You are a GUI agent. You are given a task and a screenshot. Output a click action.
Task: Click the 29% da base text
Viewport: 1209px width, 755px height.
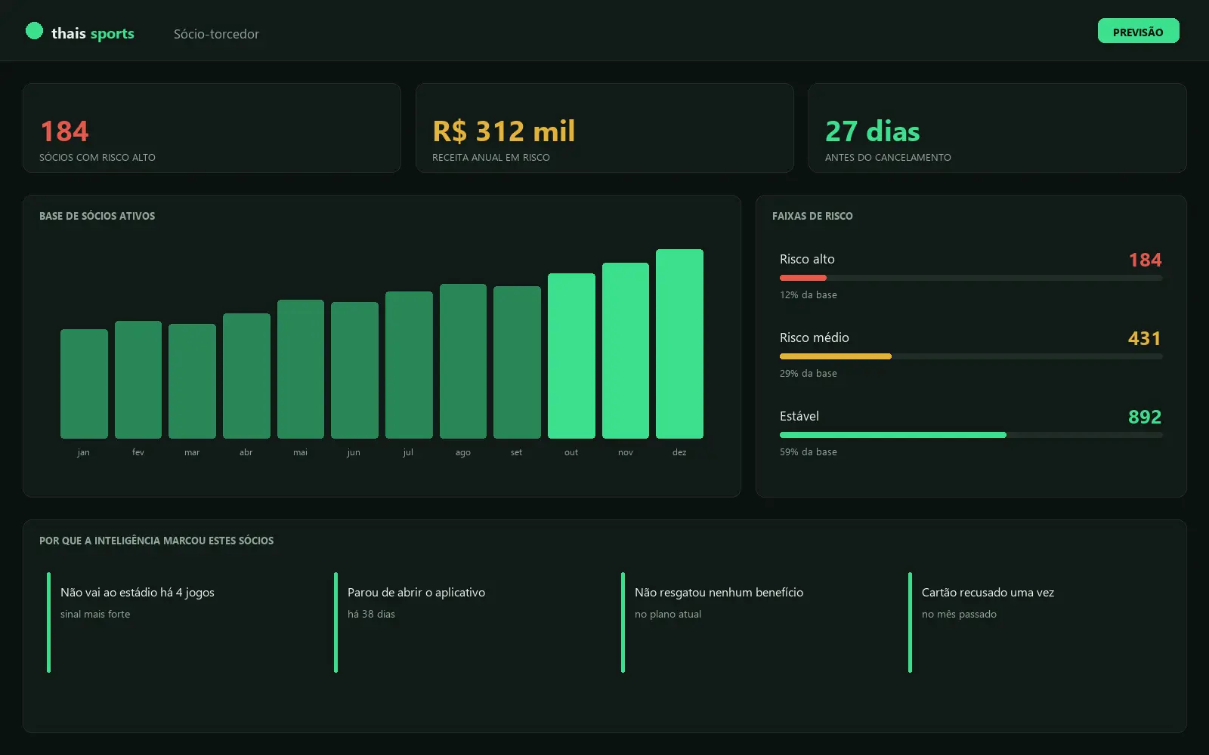[x=809, y=374]
